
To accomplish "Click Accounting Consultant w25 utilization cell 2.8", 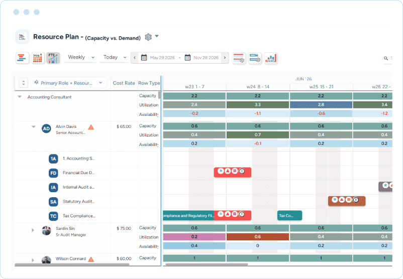I will 321,105.
